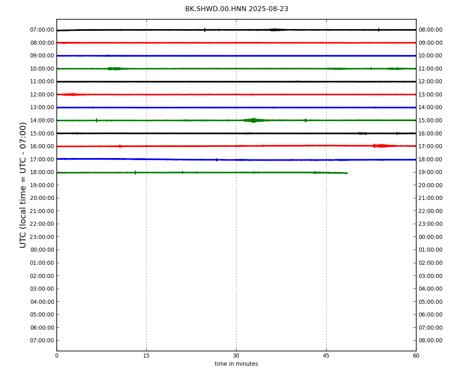Click the y-axis label UTC (local time = UTC - 07:00)
The height and width of the screenshot is (390, 473).
[23, 185]
